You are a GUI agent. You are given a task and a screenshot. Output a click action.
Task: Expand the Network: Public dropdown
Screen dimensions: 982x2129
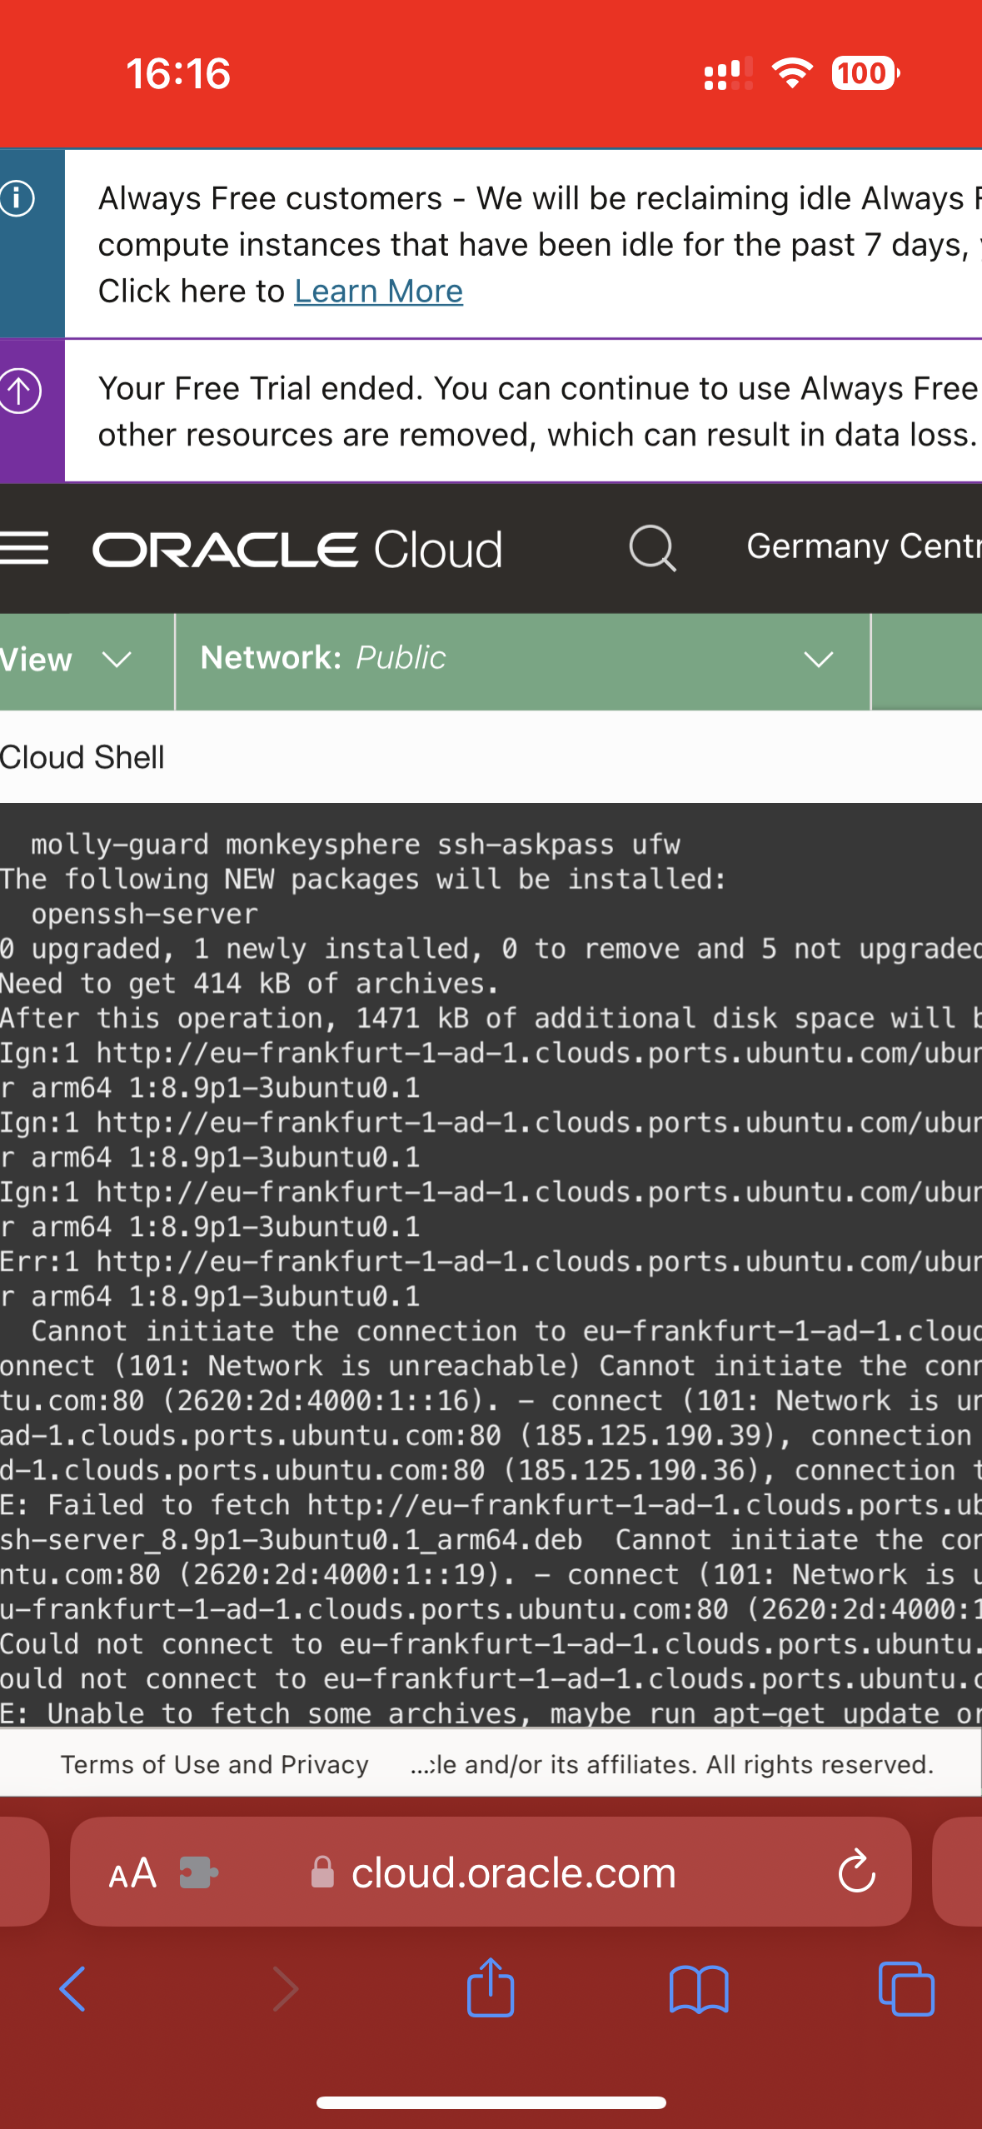[x=523, y=661]
